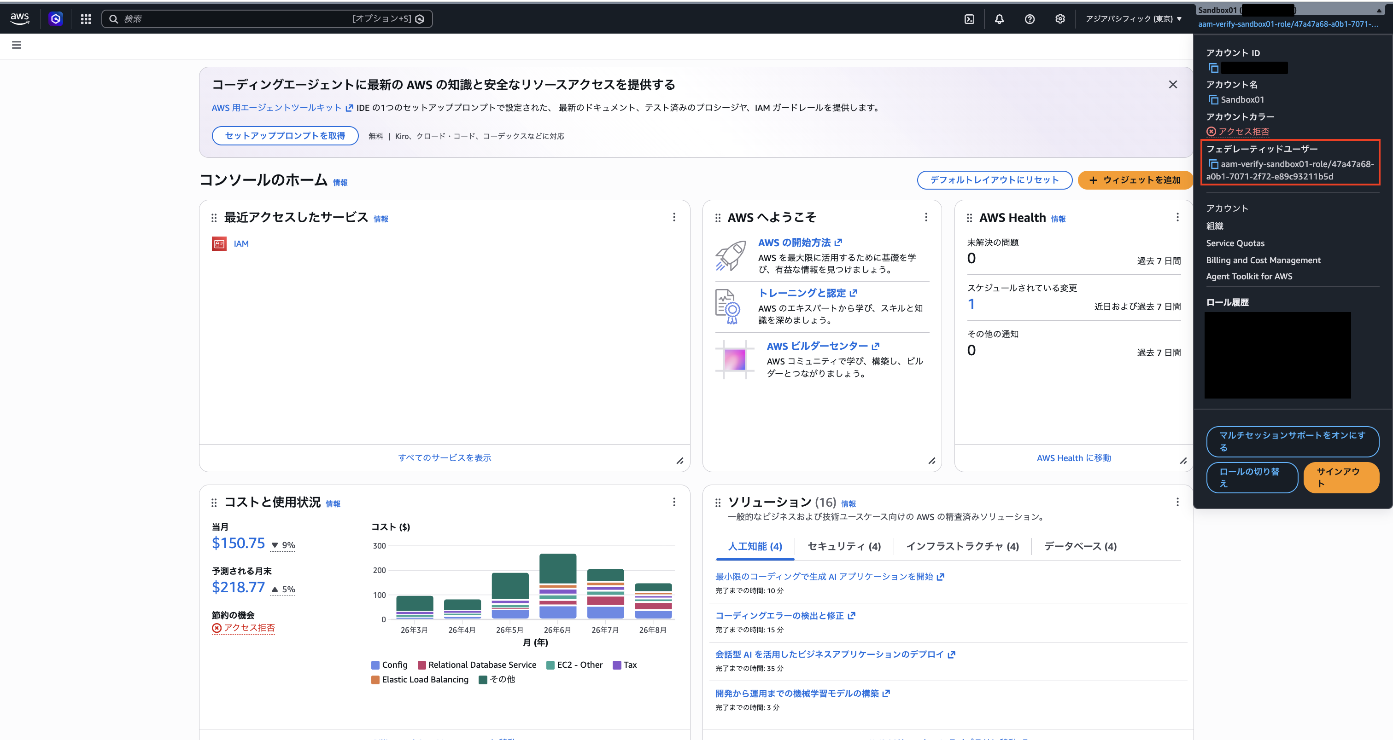This screenshot has width=1393, height=740.
Task: Click the EC2 - Other legend swatch
Action: pos(550,665)
